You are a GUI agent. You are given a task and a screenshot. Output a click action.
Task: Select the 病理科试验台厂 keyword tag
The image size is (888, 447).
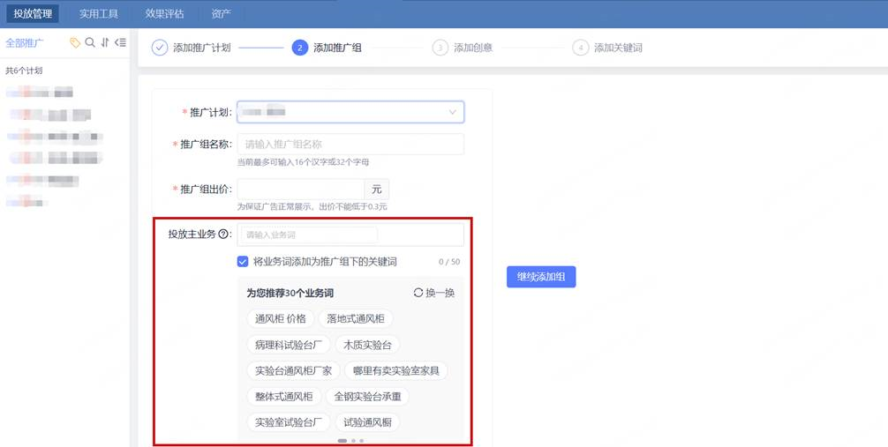click(289, 345)
